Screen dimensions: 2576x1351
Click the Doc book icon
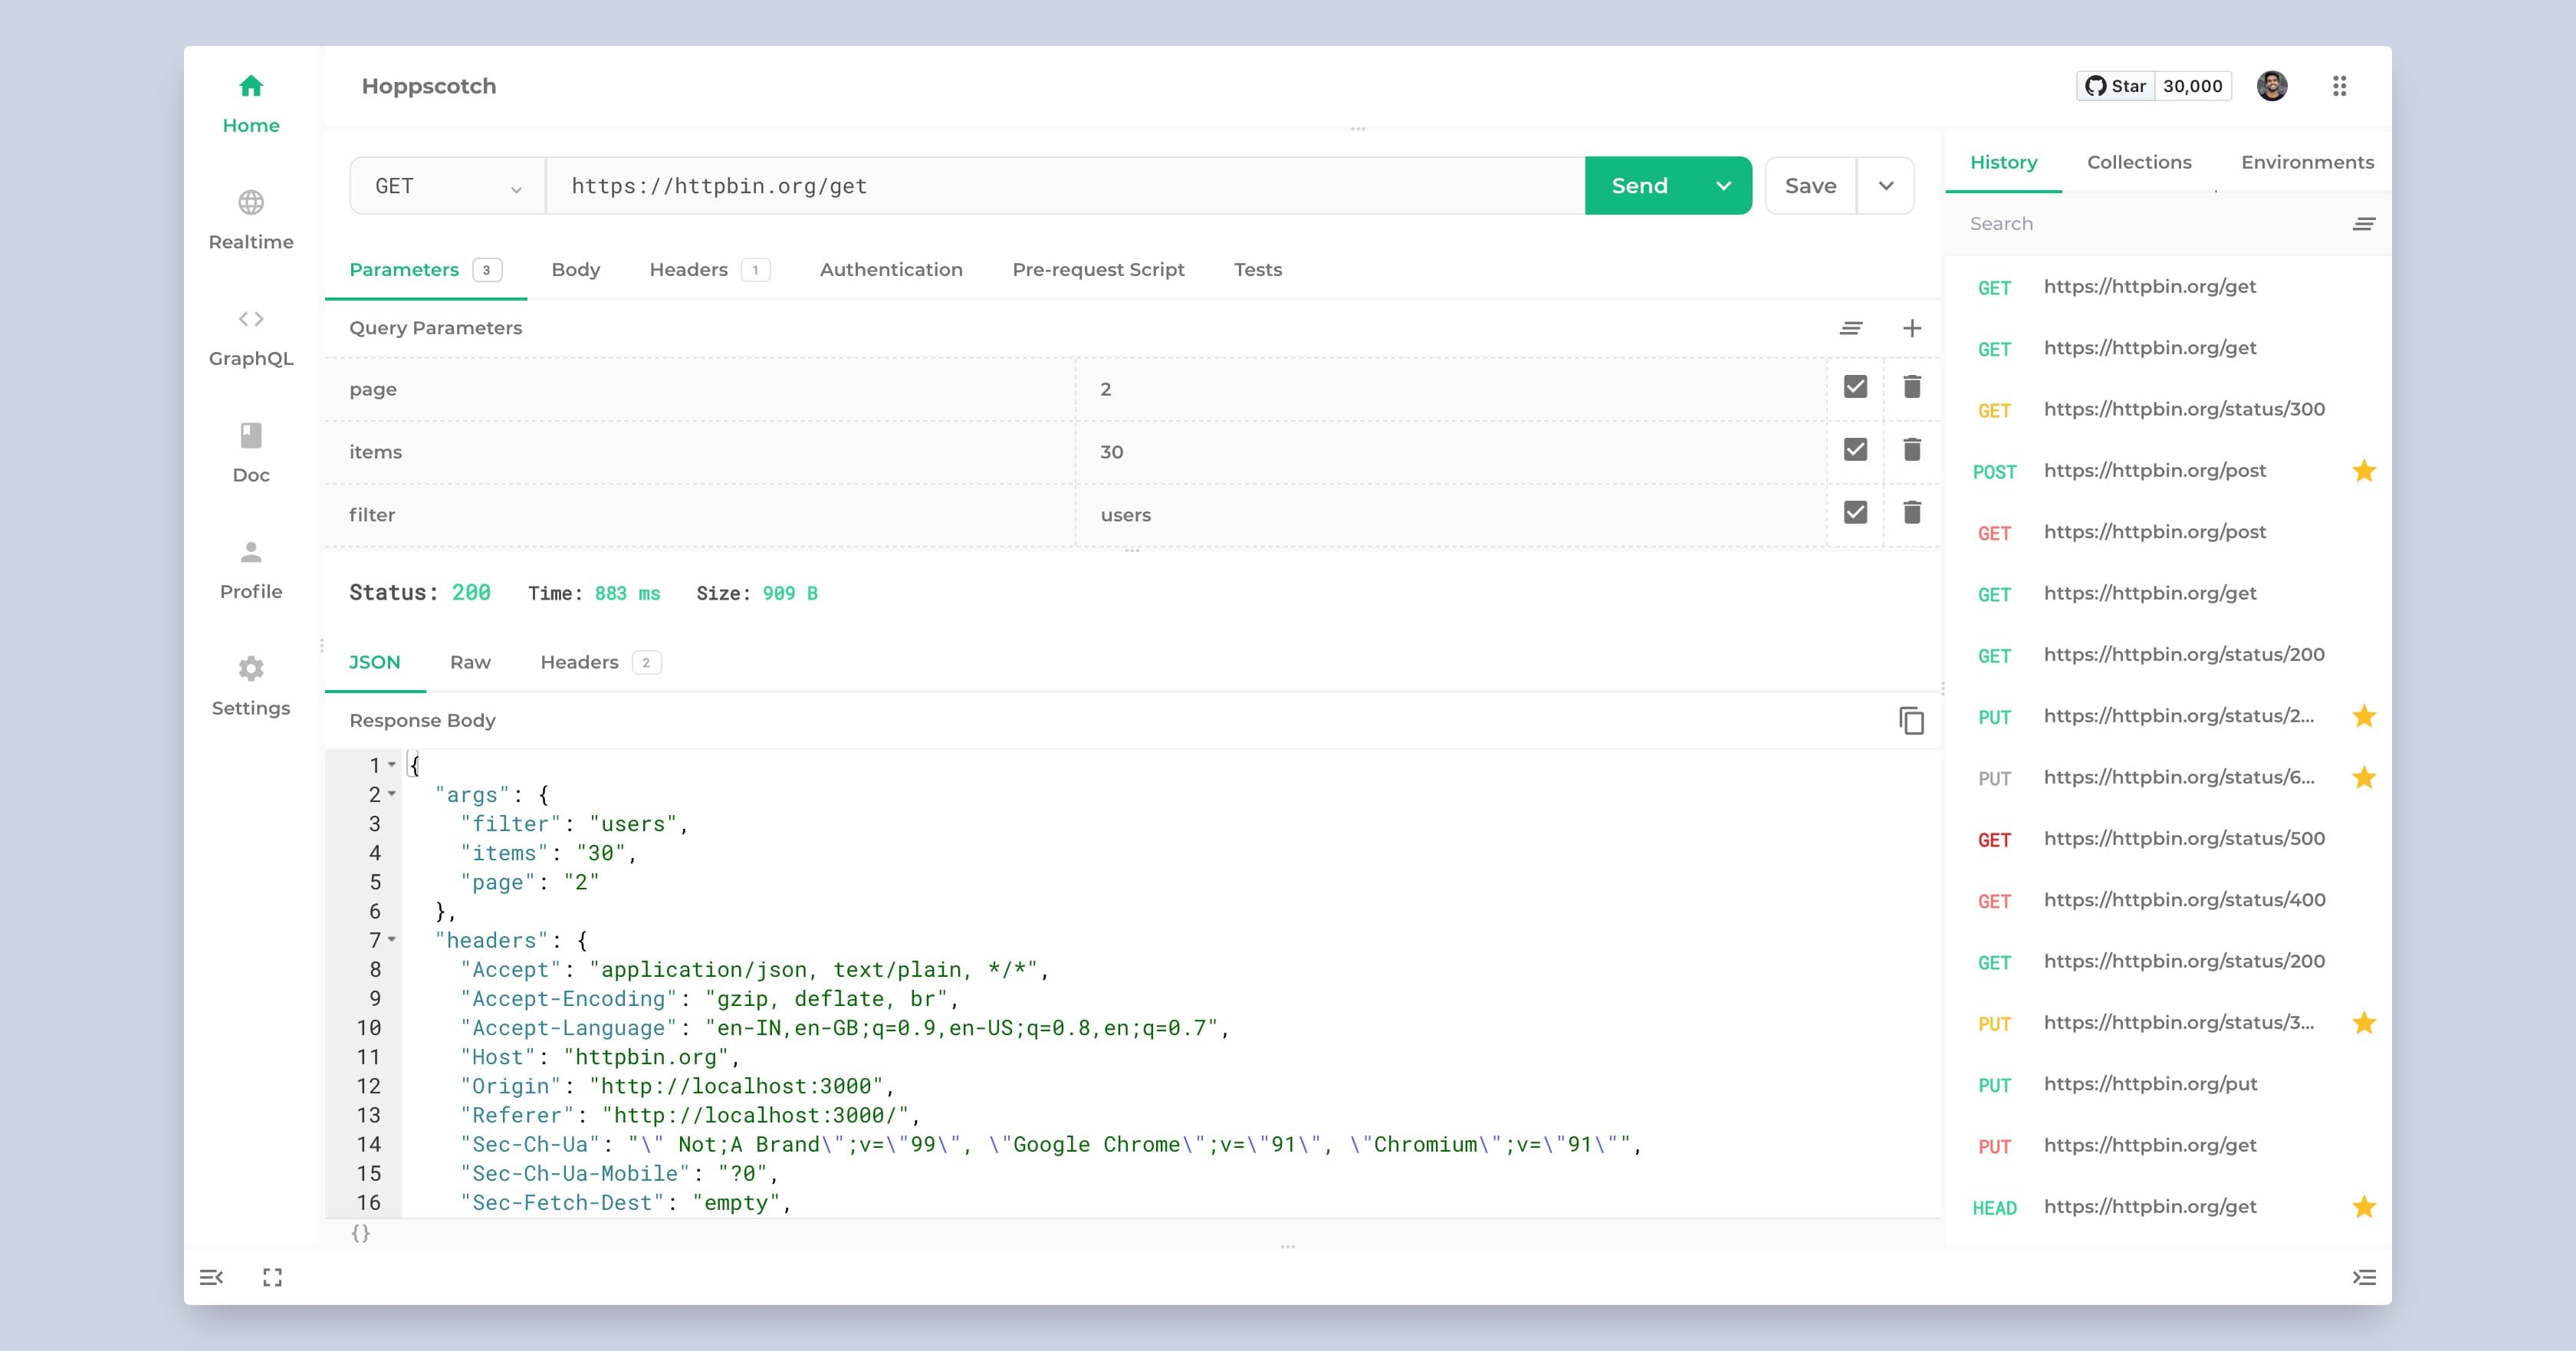click(x=251, y=436)
